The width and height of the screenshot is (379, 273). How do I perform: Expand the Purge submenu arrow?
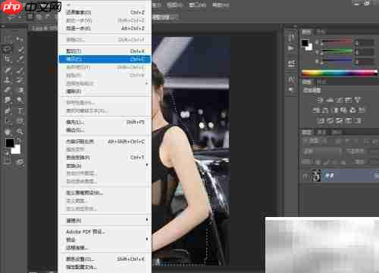click(147, 220)
